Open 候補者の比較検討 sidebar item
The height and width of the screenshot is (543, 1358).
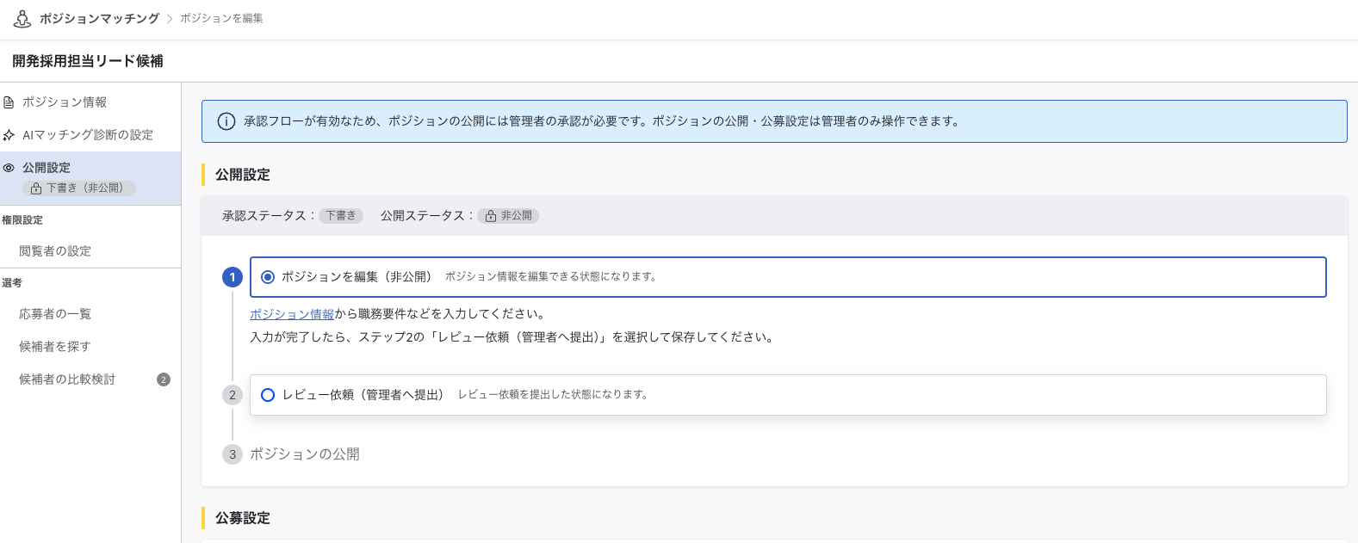point(67,379)
